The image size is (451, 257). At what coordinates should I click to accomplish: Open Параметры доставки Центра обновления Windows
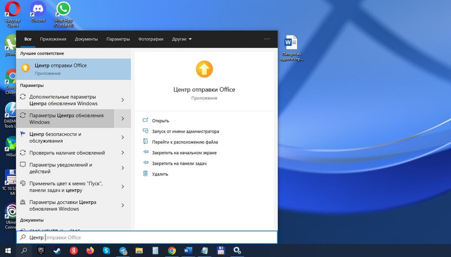(x=65, y=205)
